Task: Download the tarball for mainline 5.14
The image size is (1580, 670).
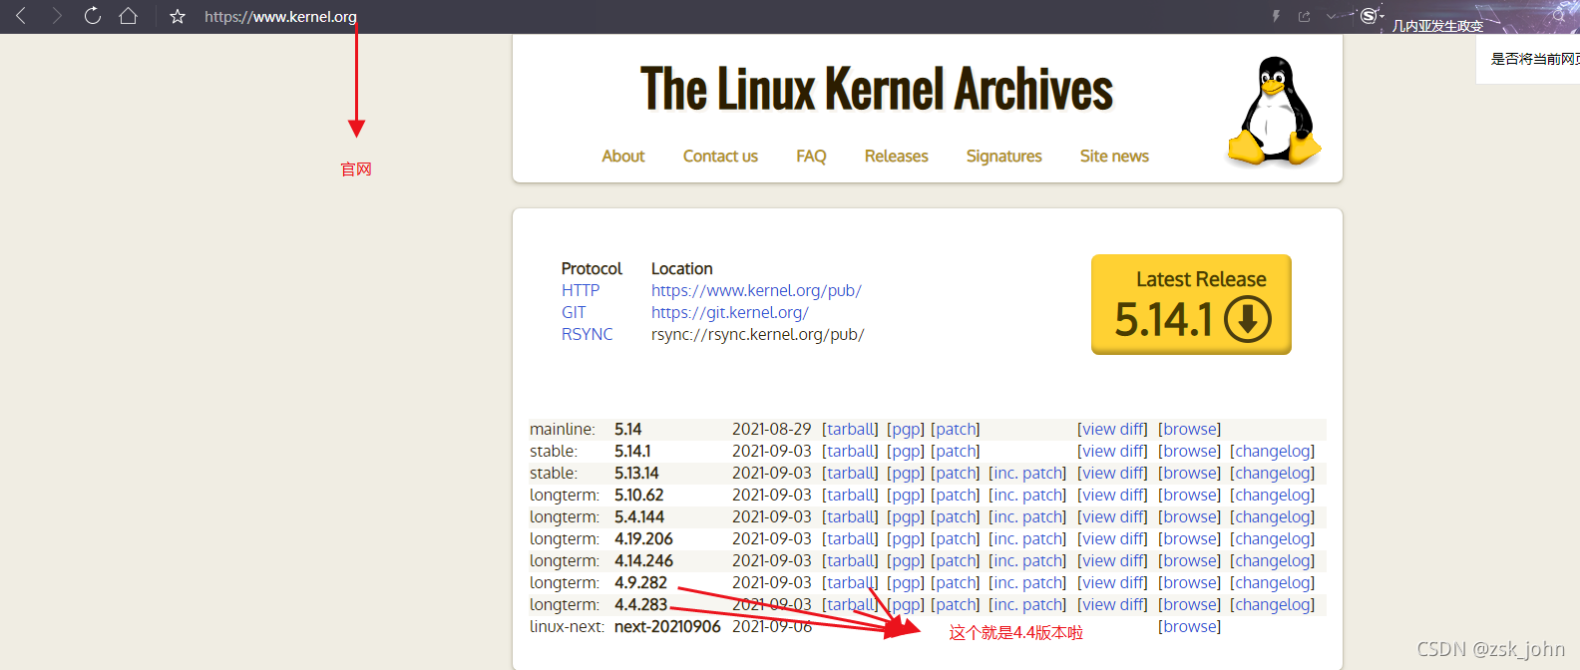Action: point(850,430)
